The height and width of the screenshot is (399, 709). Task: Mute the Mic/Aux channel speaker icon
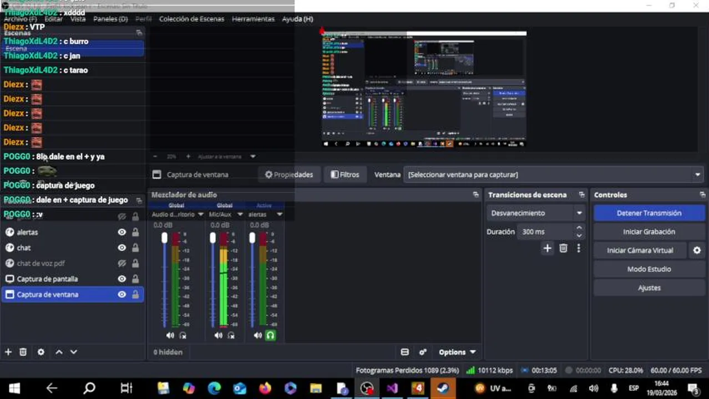tap(218, 335)
